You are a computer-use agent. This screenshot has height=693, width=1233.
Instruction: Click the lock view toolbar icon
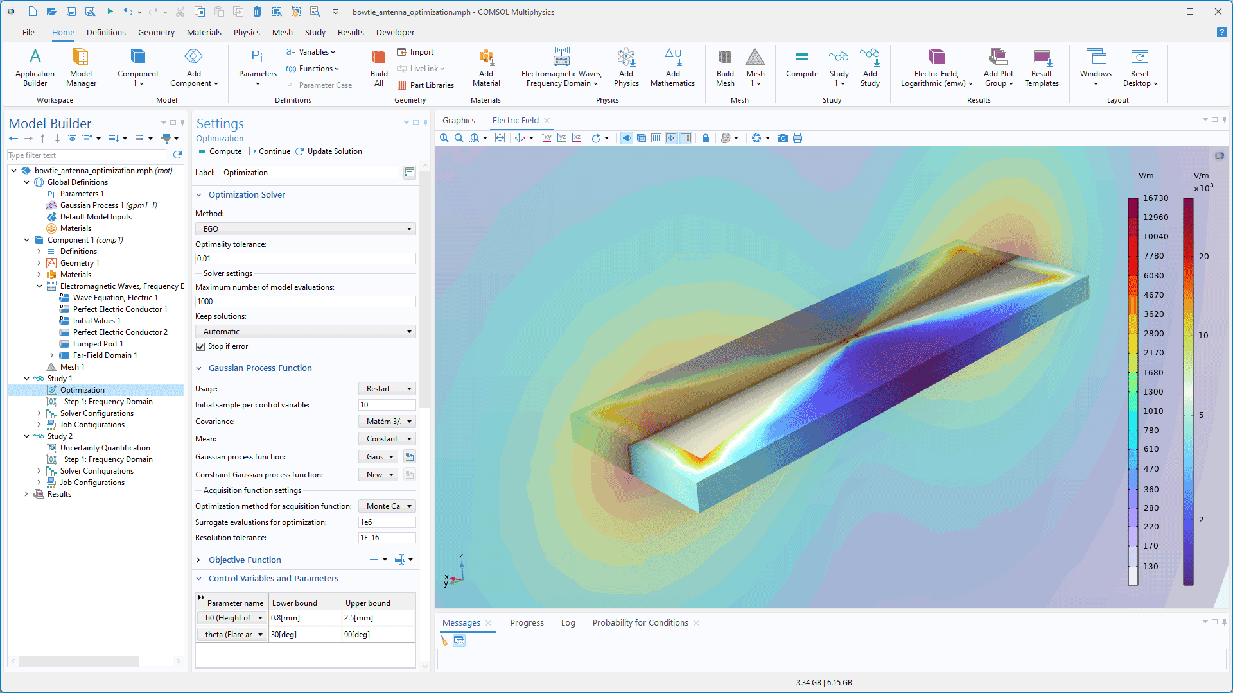click(x=706, y=138)
